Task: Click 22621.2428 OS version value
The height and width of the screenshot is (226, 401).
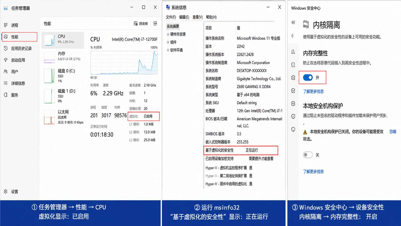Action: pyautogui.click(x=245, y=54)
